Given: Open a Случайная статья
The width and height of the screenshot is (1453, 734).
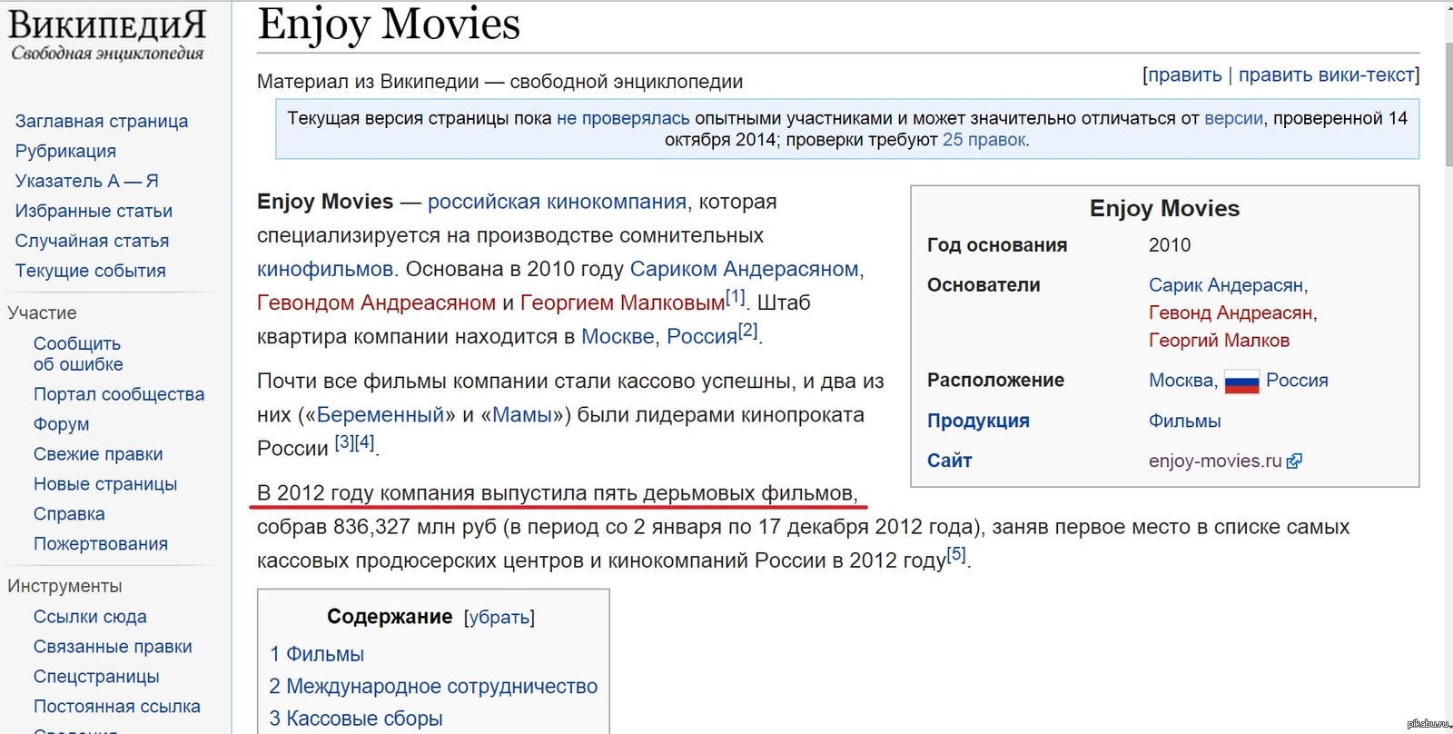Looking at the screenshot, I should click(92, 241).
